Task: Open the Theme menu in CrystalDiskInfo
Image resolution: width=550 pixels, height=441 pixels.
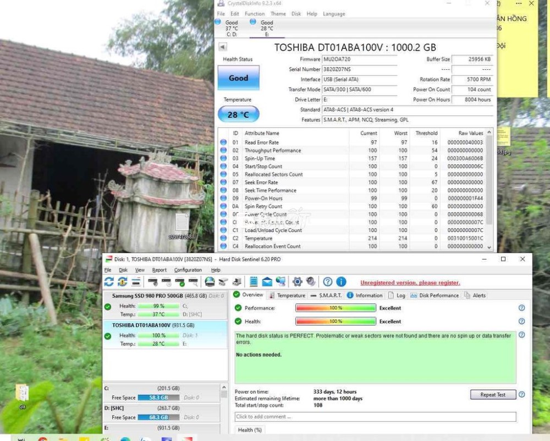Action: (278, 14)
